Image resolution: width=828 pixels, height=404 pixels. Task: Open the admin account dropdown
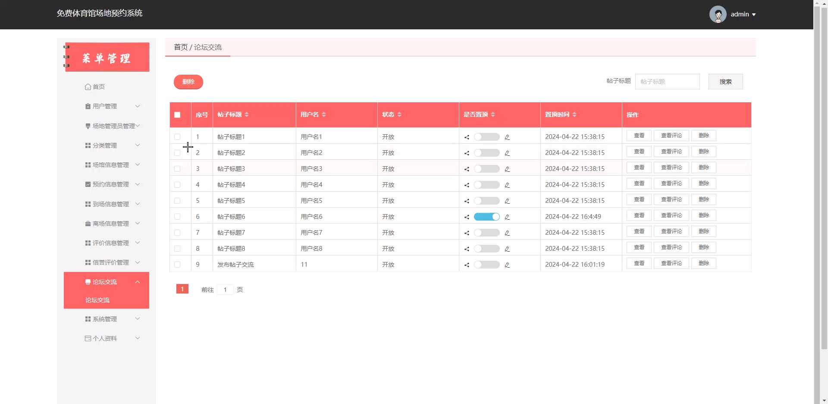point(743,14)
